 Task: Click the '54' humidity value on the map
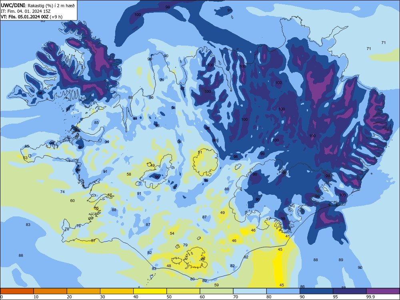click(172, 234)
